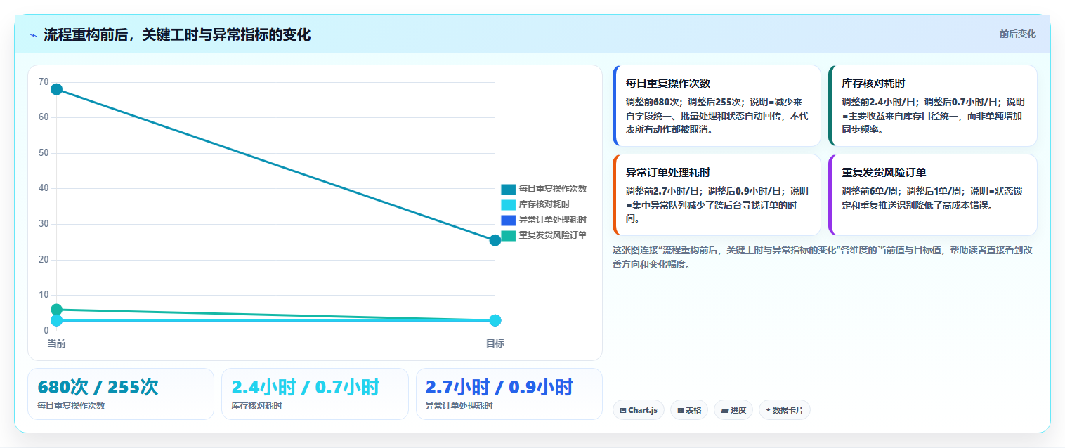Image resolution: width=1065 pixels, height=448 pixels.
Task: Toggle 重复发货风险订单 legend color box
Action: (509, 235)
